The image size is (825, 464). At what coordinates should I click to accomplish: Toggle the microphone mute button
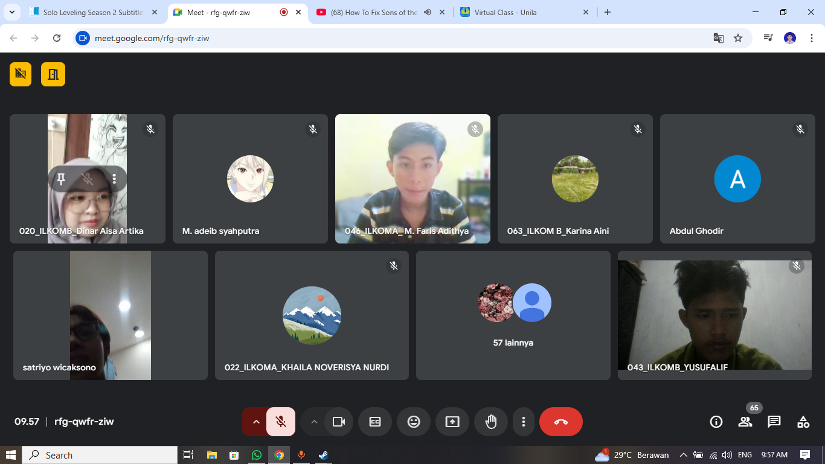[x=281, y=422]
